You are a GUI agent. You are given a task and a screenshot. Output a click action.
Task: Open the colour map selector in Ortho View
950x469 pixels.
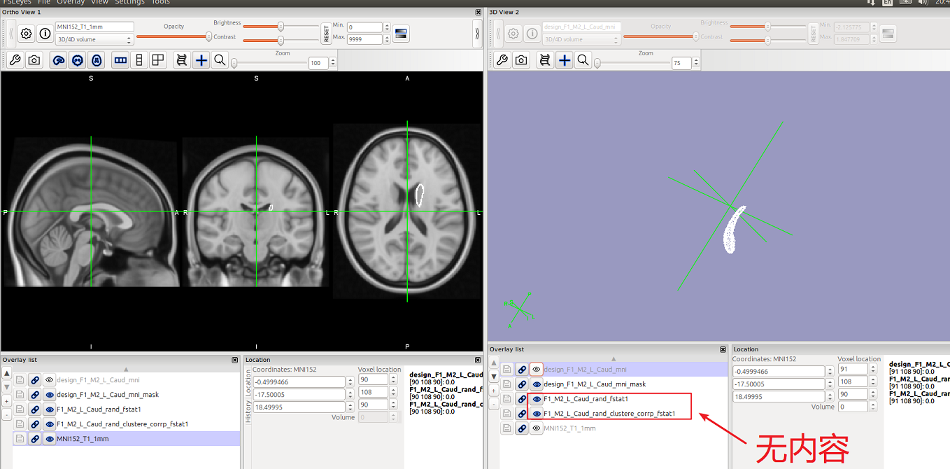[401, 34]
